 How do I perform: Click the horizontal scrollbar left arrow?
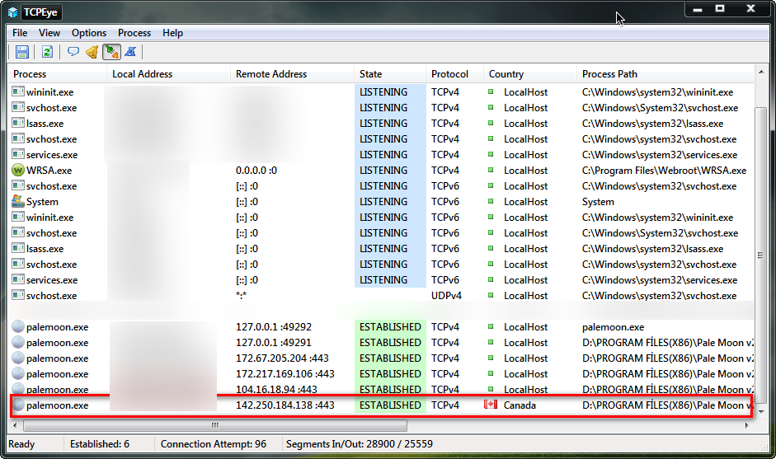15,425
